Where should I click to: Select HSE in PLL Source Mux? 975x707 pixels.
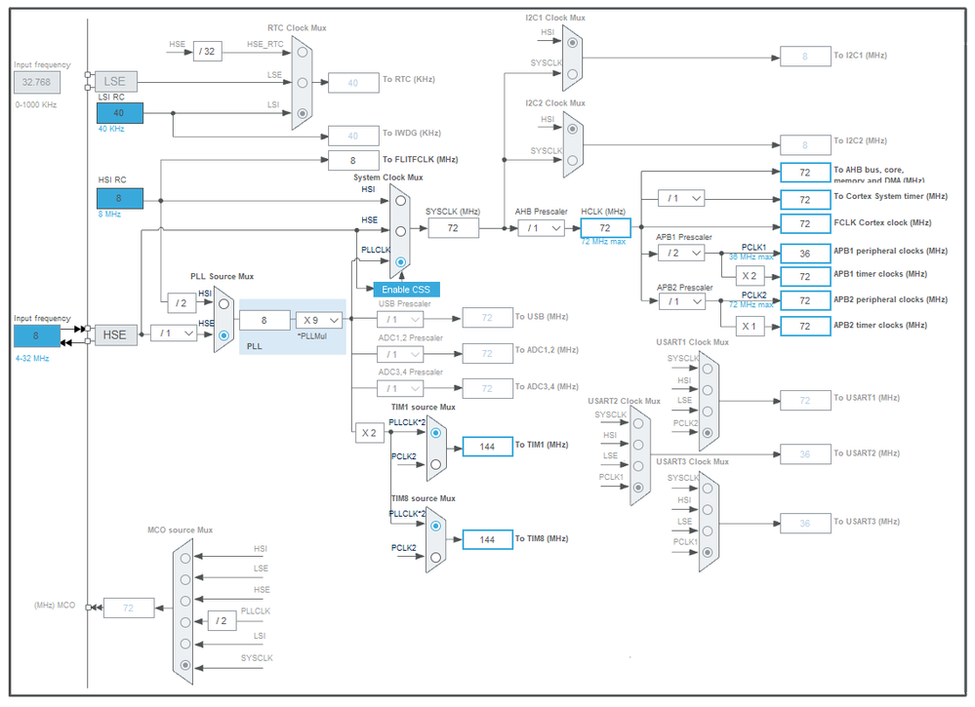tap(223, 335)
